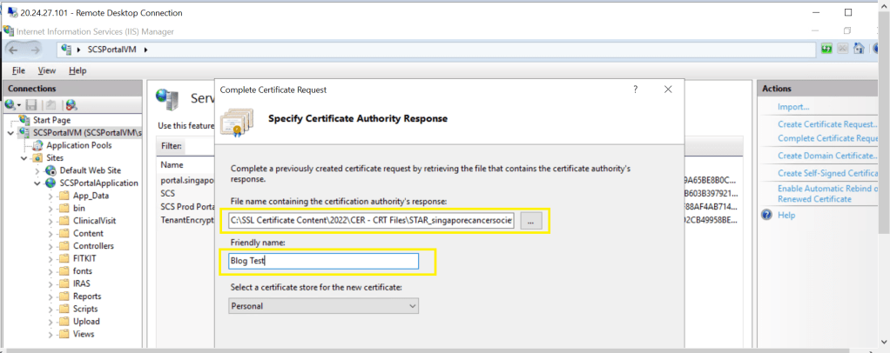Collapse the SCSPortalApplication tree node
The width and height of the screenshot is (890, 353).
(37, 183)
